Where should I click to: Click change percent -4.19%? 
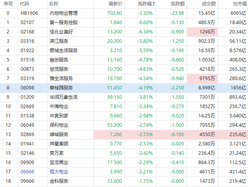point(145,87)
